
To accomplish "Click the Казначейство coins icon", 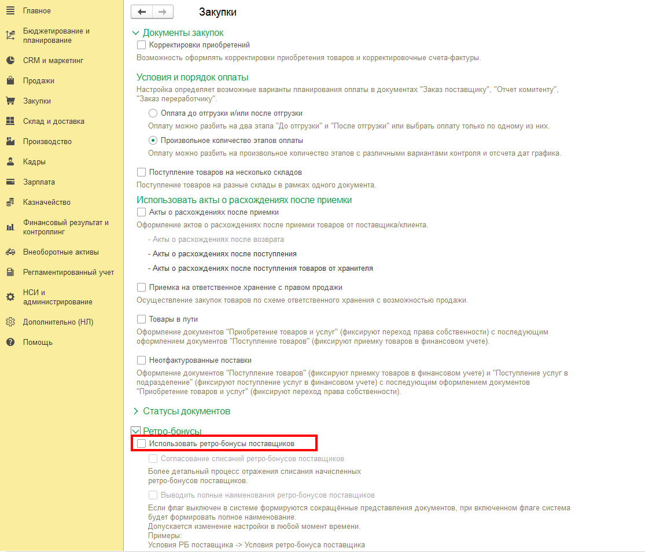I will click(x=10, y=202).
